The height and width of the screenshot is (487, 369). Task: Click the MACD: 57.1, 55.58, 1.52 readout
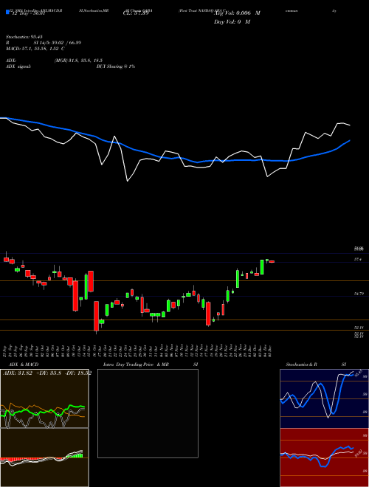point(35,49)
